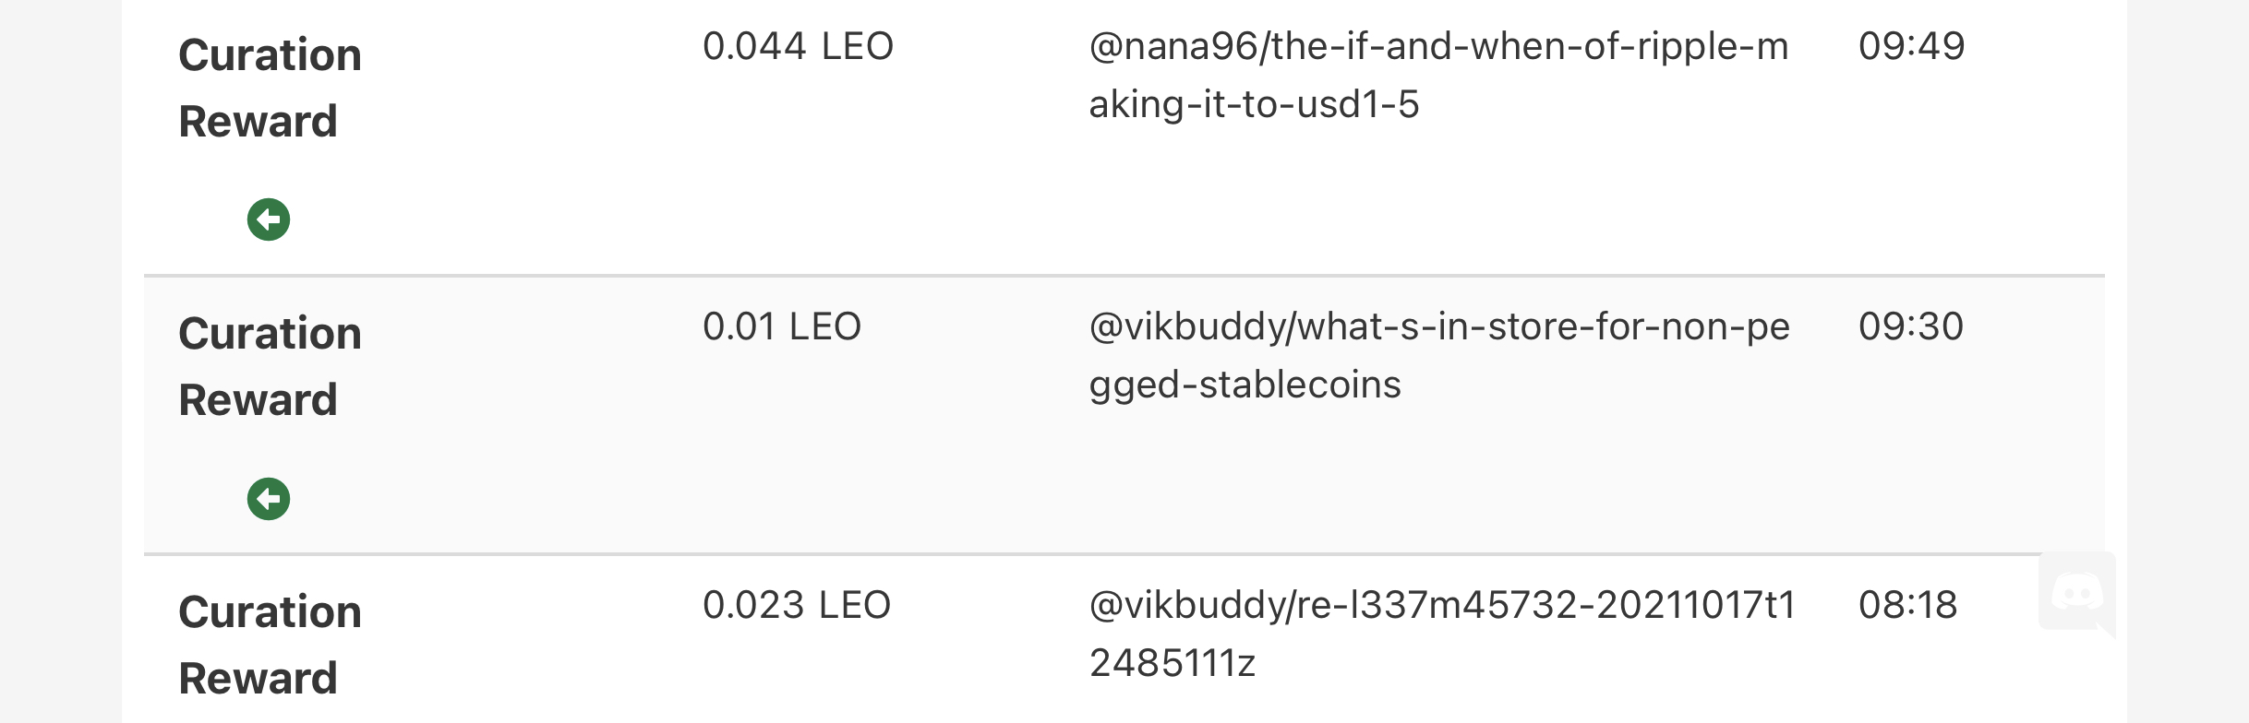Select Curation Reward label in 09:30 row
Screen dimensions: 2249x723
click(x=270, y=366)
